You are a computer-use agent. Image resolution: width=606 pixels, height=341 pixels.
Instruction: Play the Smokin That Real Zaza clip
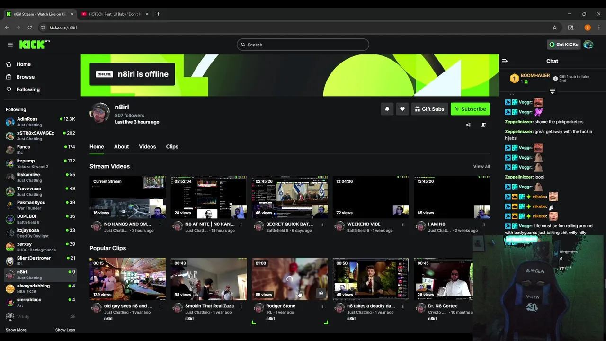tap(209, 279)
